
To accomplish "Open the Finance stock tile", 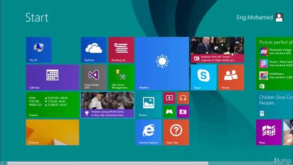I will [52, 105].
